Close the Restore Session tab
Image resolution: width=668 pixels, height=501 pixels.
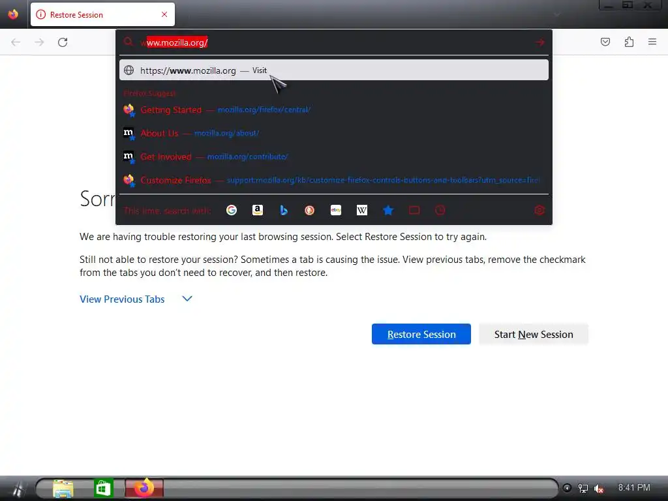[x=164, y=14]
